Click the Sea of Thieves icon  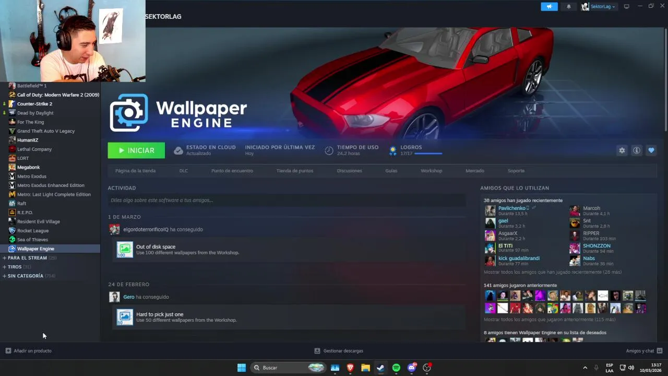tap(12, 240)
